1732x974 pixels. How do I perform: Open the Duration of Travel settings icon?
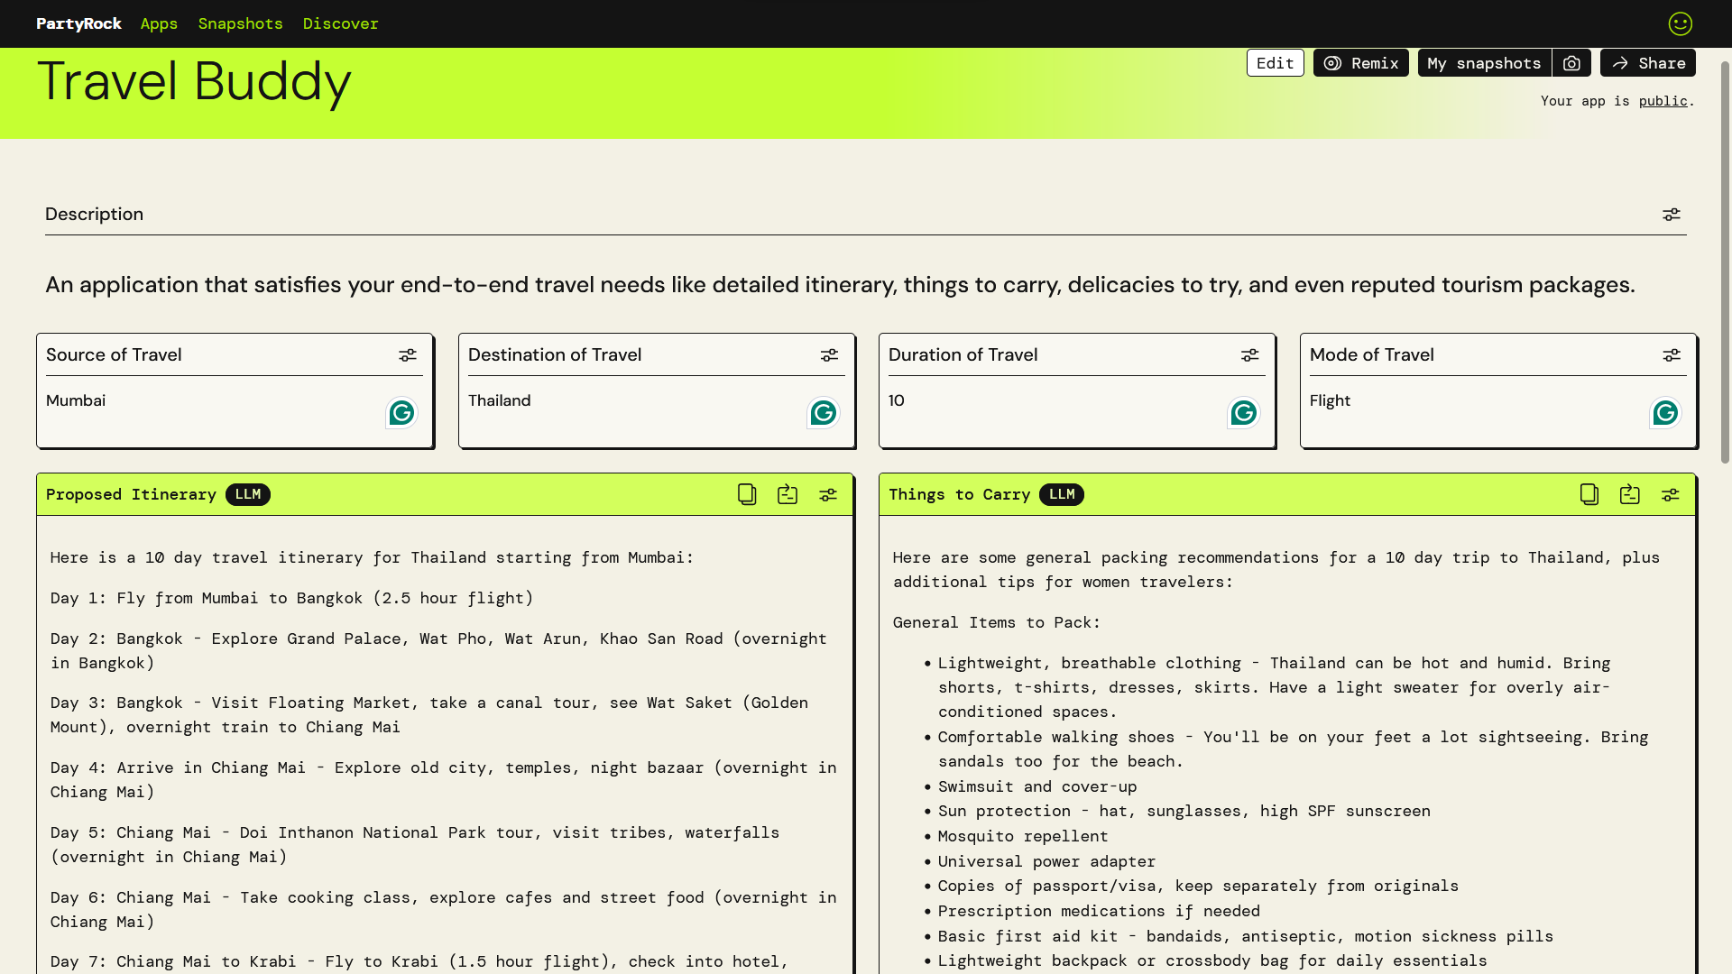1249,355
